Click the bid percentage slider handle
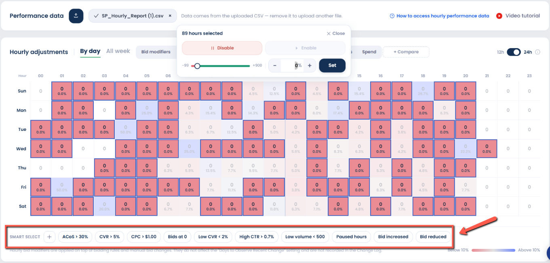This screenshot has height=263, width=550. [197, 66]
